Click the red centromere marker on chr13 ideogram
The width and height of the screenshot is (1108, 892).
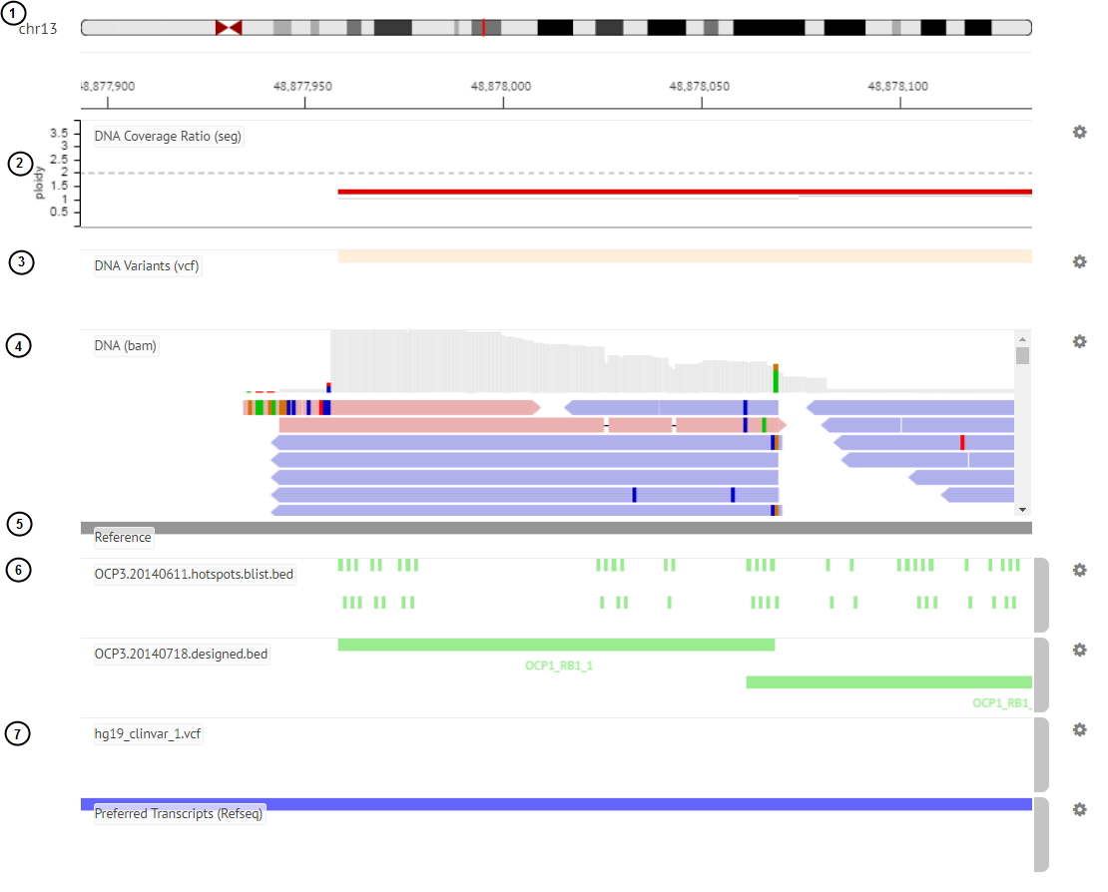(x=229, y=28)
